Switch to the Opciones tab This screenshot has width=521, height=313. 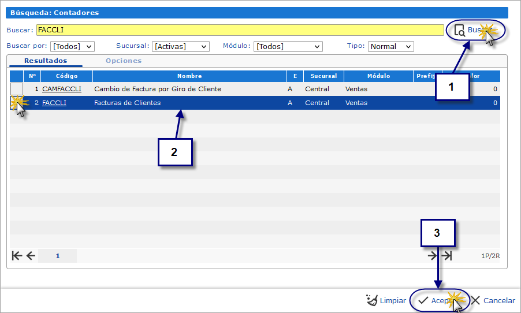(x=123, y=61)
